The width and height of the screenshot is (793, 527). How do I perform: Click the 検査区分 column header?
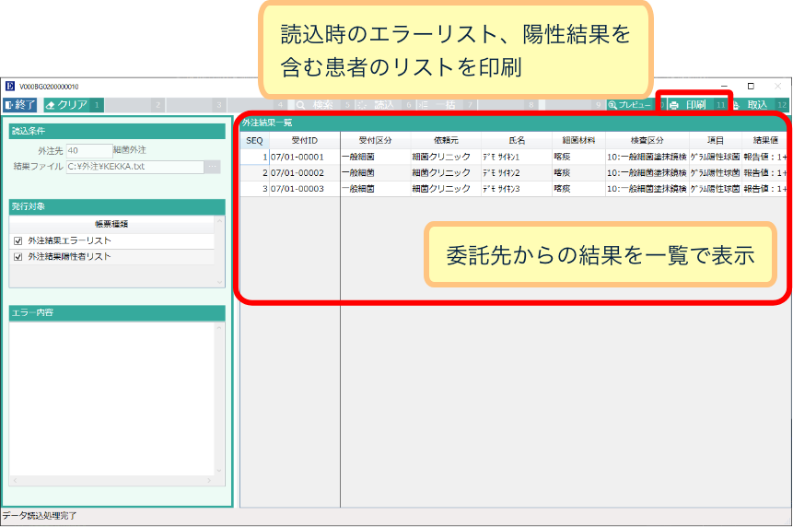point(647,140)
